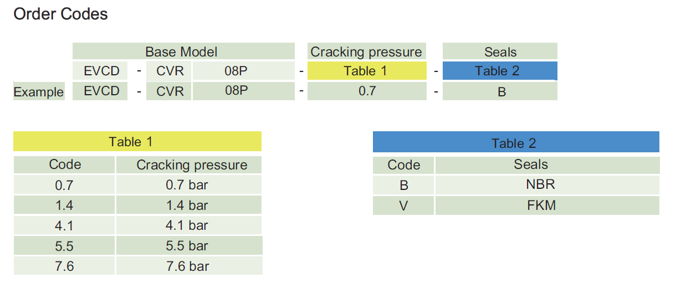Click the blue Table 2 cell under Seals
The height and width of the screenshot is (288, 686).
click(x=499, y=71)
